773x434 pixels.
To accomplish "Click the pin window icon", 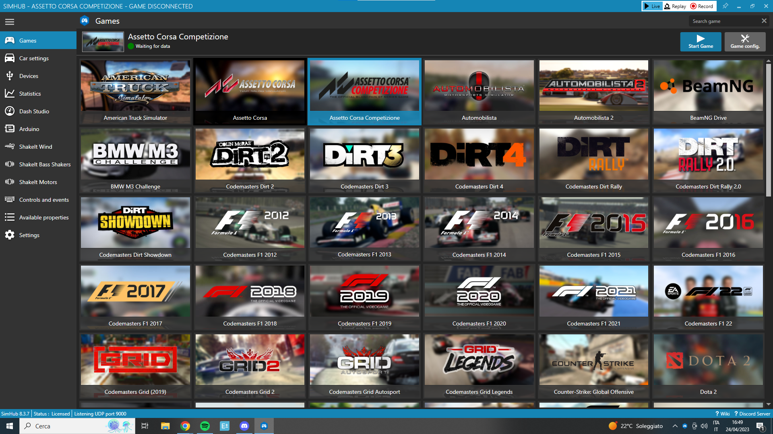I will tap(725, 6).
